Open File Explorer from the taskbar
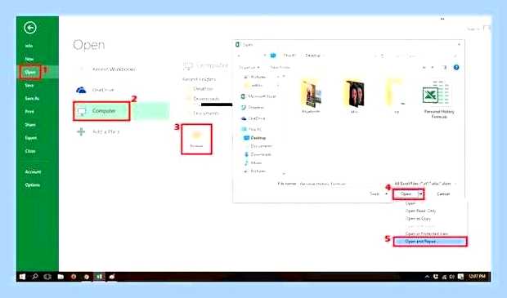Image resolution: width=507 pixels, height=298 pixels. pos(61,277)
